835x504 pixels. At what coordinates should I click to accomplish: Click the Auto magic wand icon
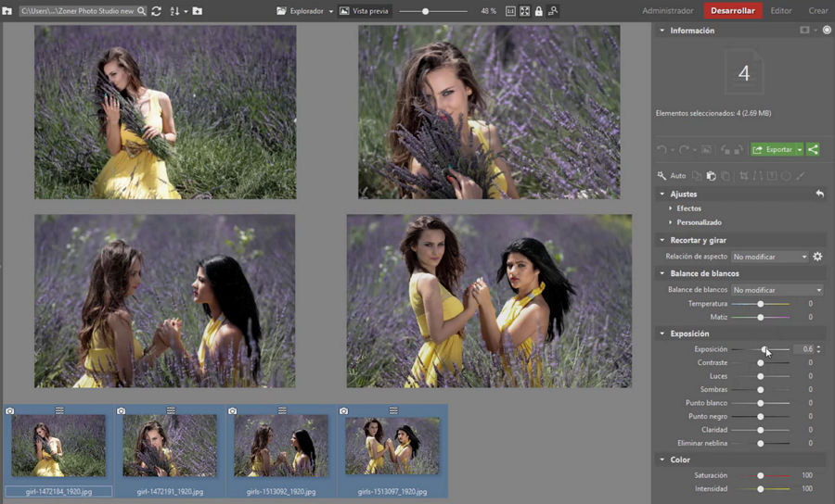click(x=662, y=176)
